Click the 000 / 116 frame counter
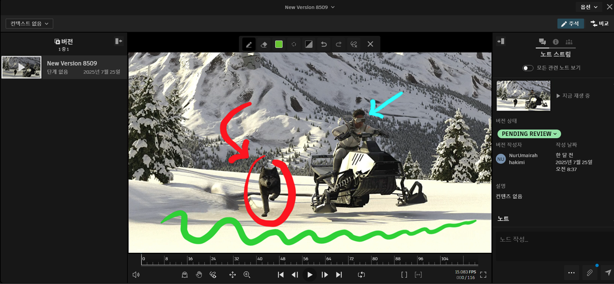 click(x=466, y=278)
